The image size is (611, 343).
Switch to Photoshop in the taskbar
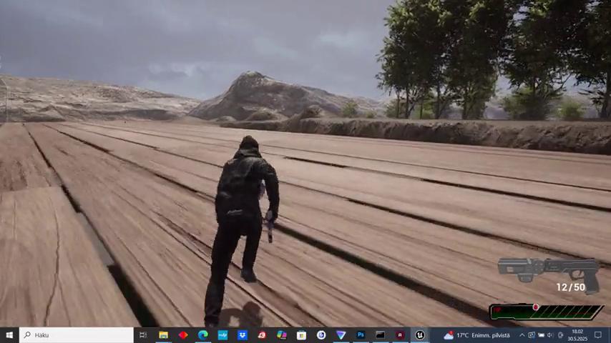click(x=361, y=334)
